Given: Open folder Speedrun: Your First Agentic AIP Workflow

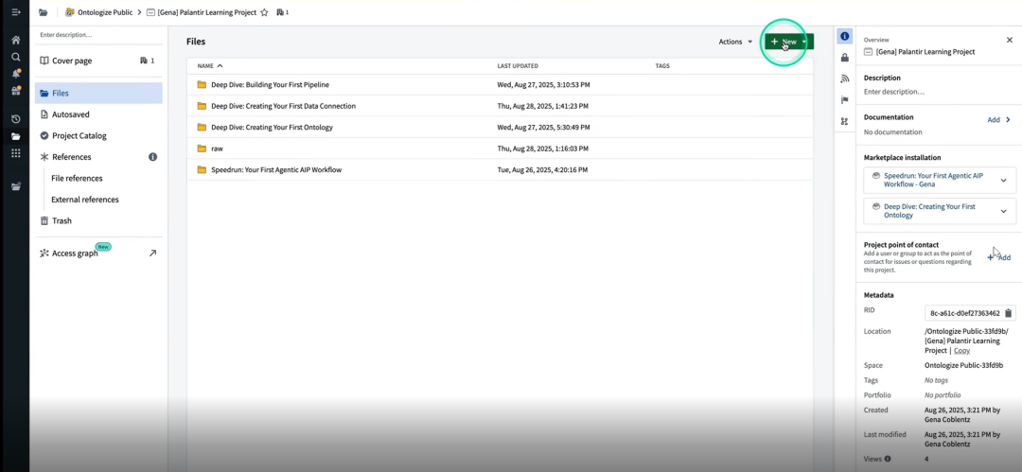Looking at the screenshot, I should point(276,169).
